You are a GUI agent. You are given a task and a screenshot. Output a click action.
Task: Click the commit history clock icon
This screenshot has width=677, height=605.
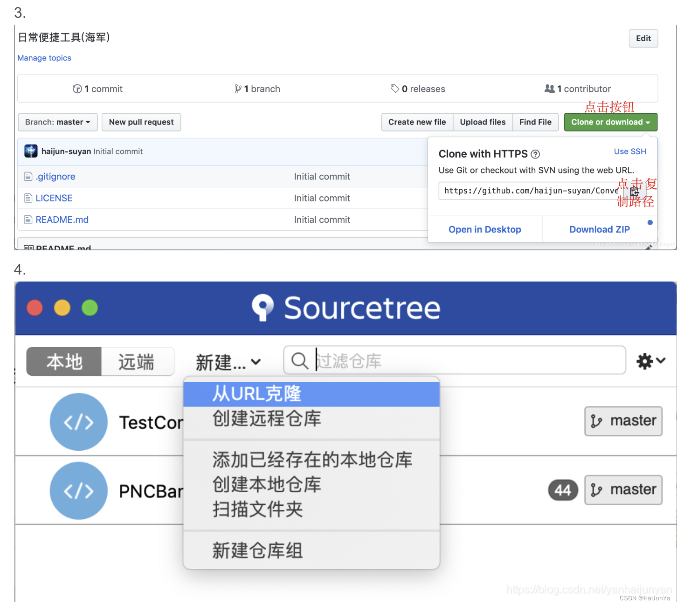click(x=77, y=89)
